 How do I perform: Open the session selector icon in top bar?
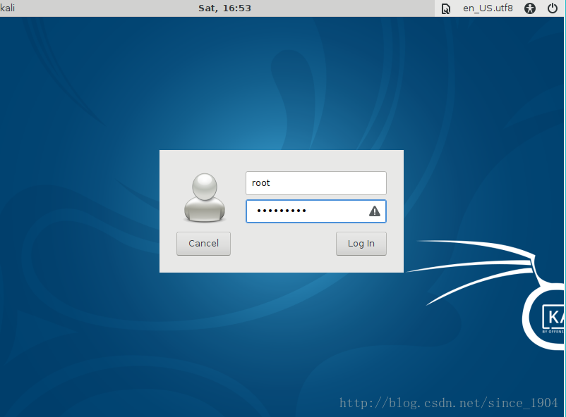(x=446, y=8)
